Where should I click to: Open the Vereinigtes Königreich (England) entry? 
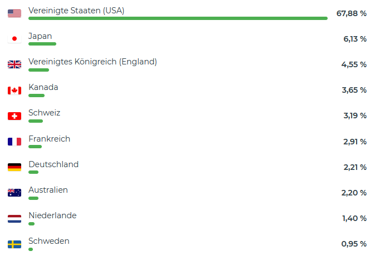(x=92, y=62)
